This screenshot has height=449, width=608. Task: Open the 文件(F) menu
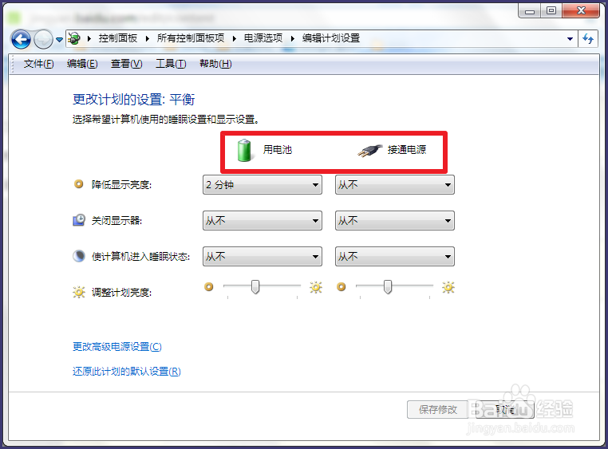coord(38,64)
